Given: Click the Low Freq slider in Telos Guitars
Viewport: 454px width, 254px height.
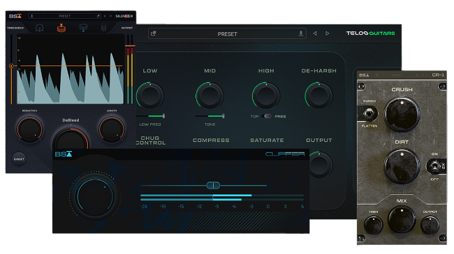Looking at the screenshot, I should coord(151,116).
